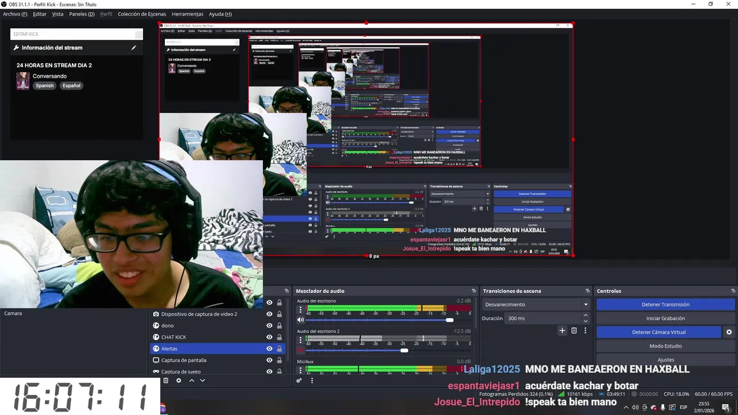Open the Ayuda menu

coord(220,14)
